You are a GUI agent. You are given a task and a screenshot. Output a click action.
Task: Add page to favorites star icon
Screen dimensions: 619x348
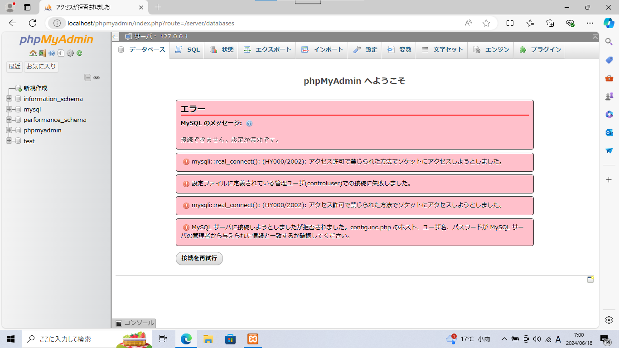click(486, 23)
